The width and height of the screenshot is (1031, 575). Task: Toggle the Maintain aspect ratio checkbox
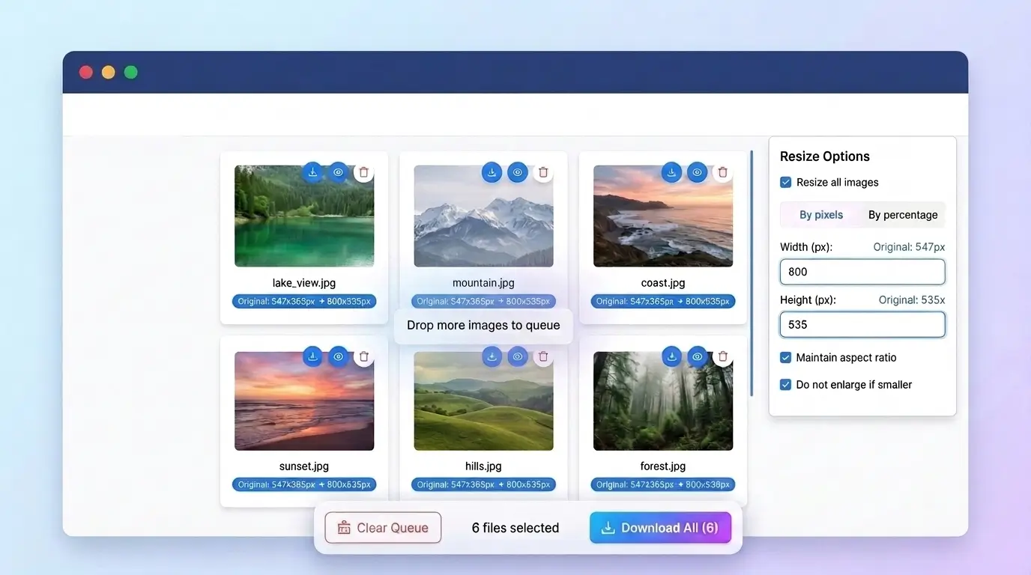[x=786, y=357]
